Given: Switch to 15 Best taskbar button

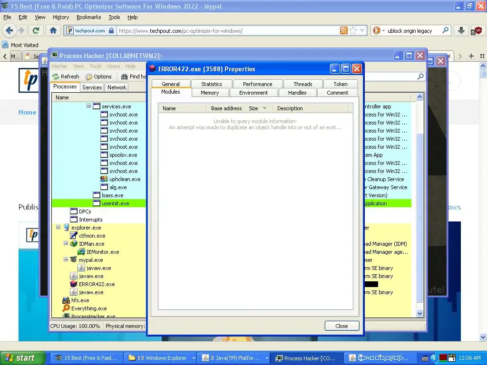Looking at the screenshot, I should pos(87,358).
